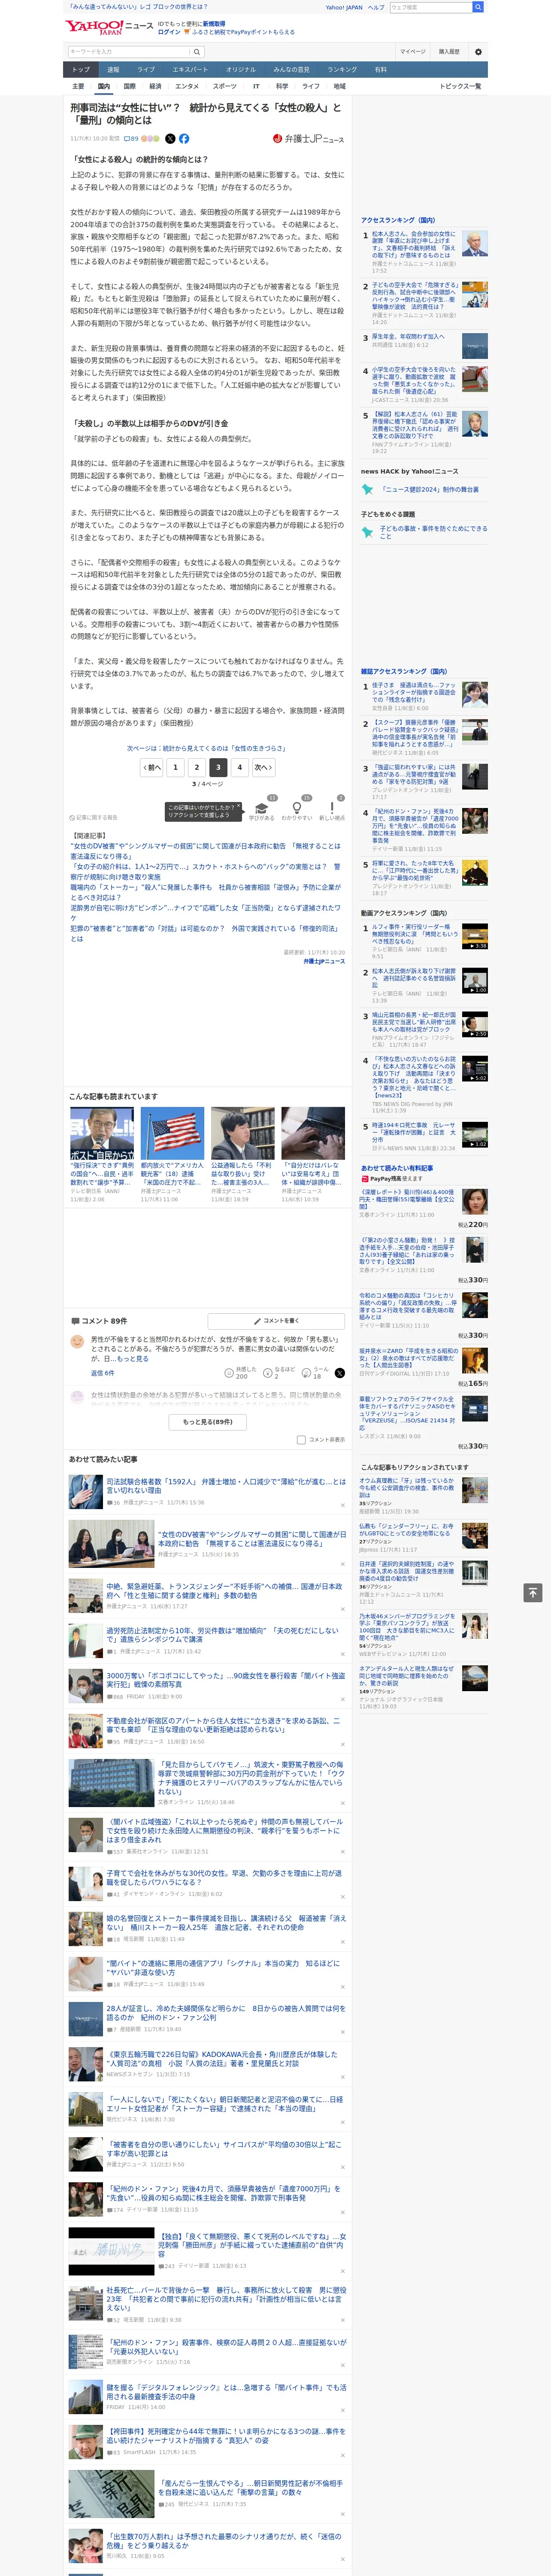The height and width of the screenshot is (2576, 551).
Task: Open the ポスト自民 politician thumbnail article
Action: tap(102, 1132)
